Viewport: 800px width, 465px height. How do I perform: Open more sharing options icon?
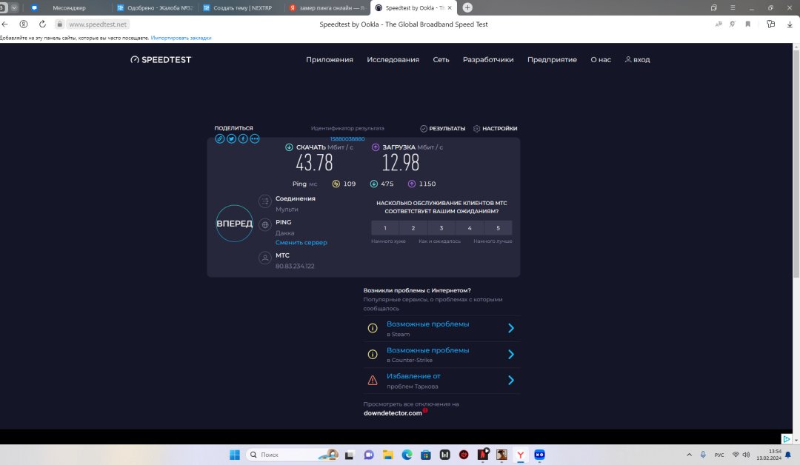pyautogui.click(x=255, y=138)
